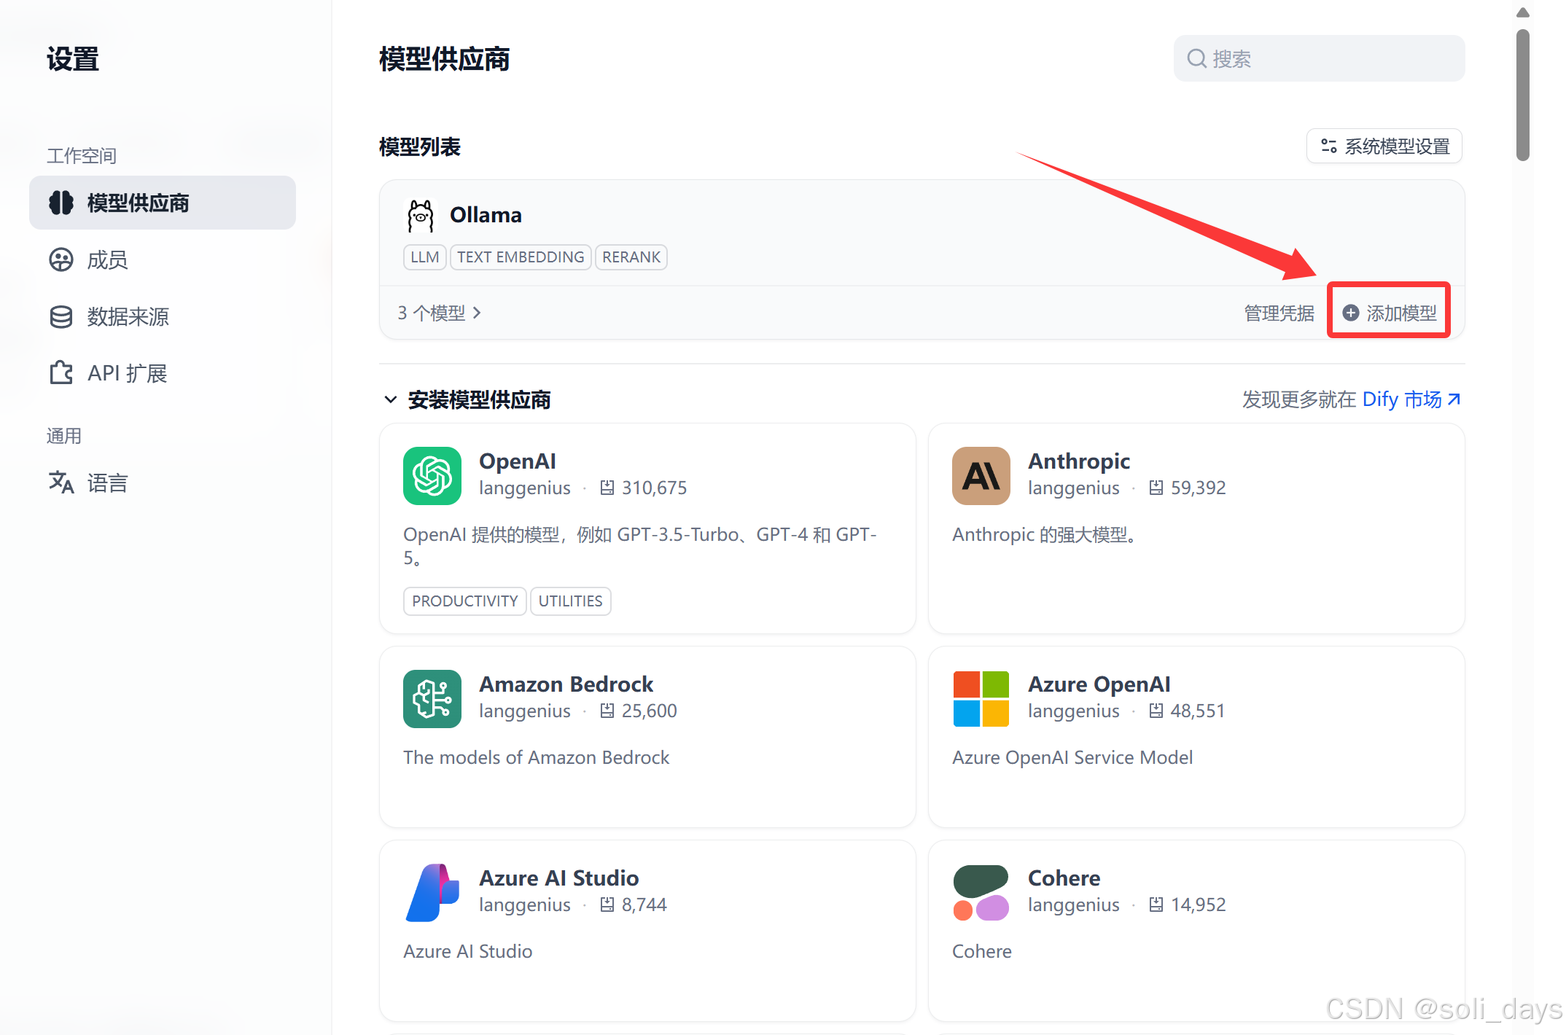Click the Azure AI Studio logo
This screenshot has height=1035, width=1566.
432,893
